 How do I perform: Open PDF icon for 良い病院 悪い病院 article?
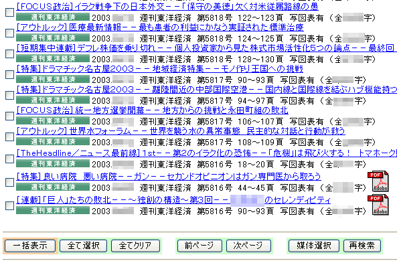pos(378,181)
